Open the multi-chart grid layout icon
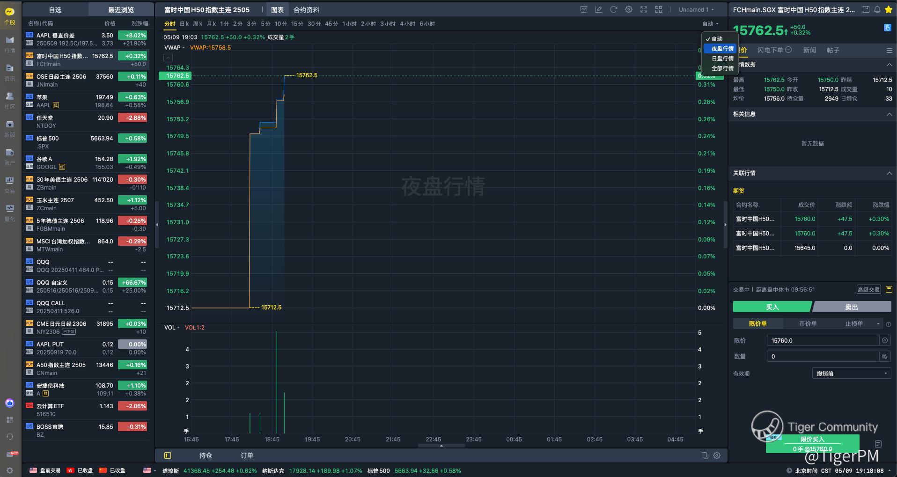The width and height of the screenshot is (897, 477). 659,9
